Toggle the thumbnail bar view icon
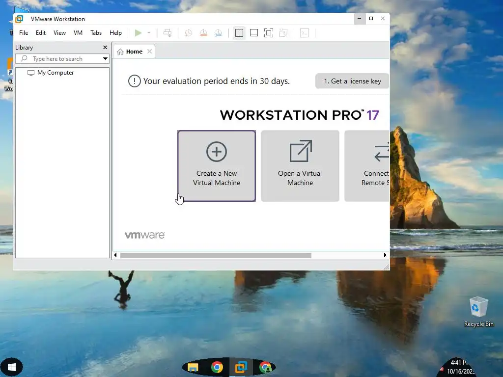The width and height of the screenshot is (503, 377). click(254, 33)
